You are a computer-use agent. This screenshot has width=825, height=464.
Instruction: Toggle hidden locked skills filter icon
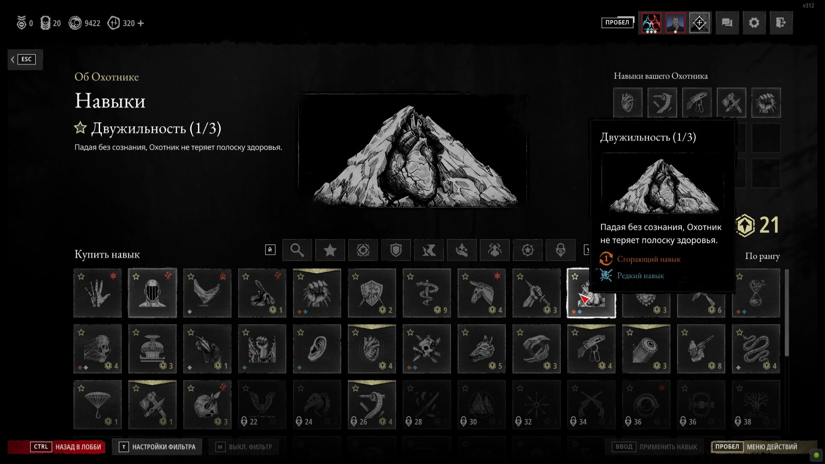click(560, 250)
